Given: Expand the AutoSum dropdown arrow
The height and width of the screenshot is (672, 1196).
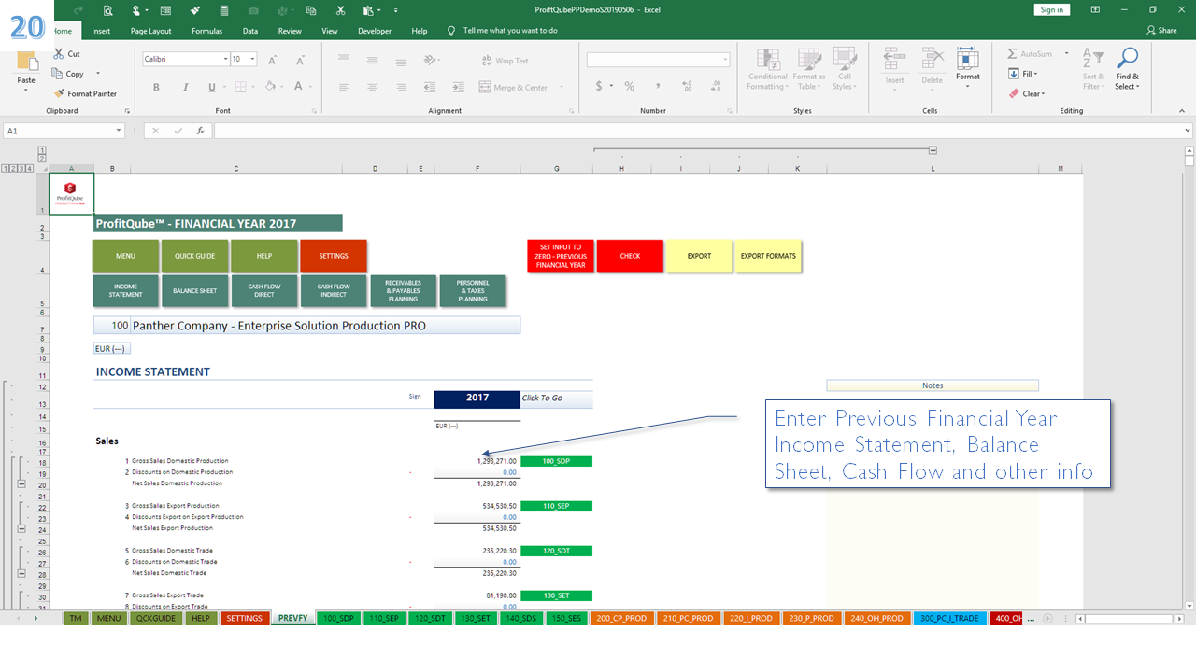Looking at the screenshot, I should click(1066, 54).
